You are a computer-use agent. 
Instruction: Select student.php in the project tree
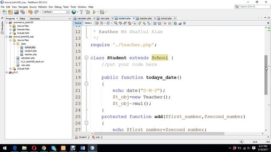pos(30,51)
